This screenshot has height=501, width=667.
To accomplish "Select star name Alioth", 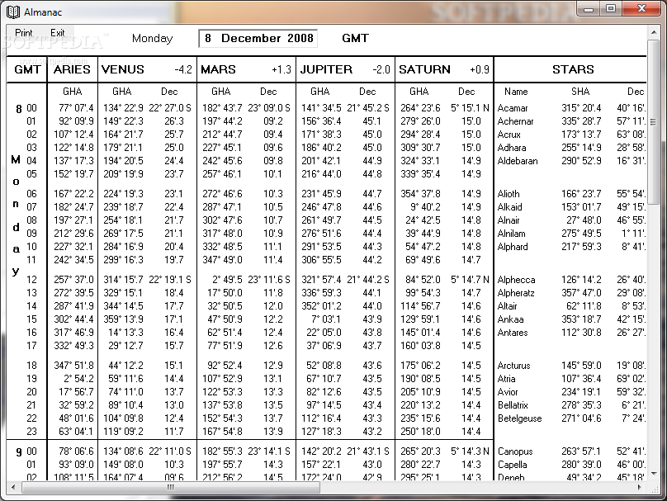I will 509,194.
